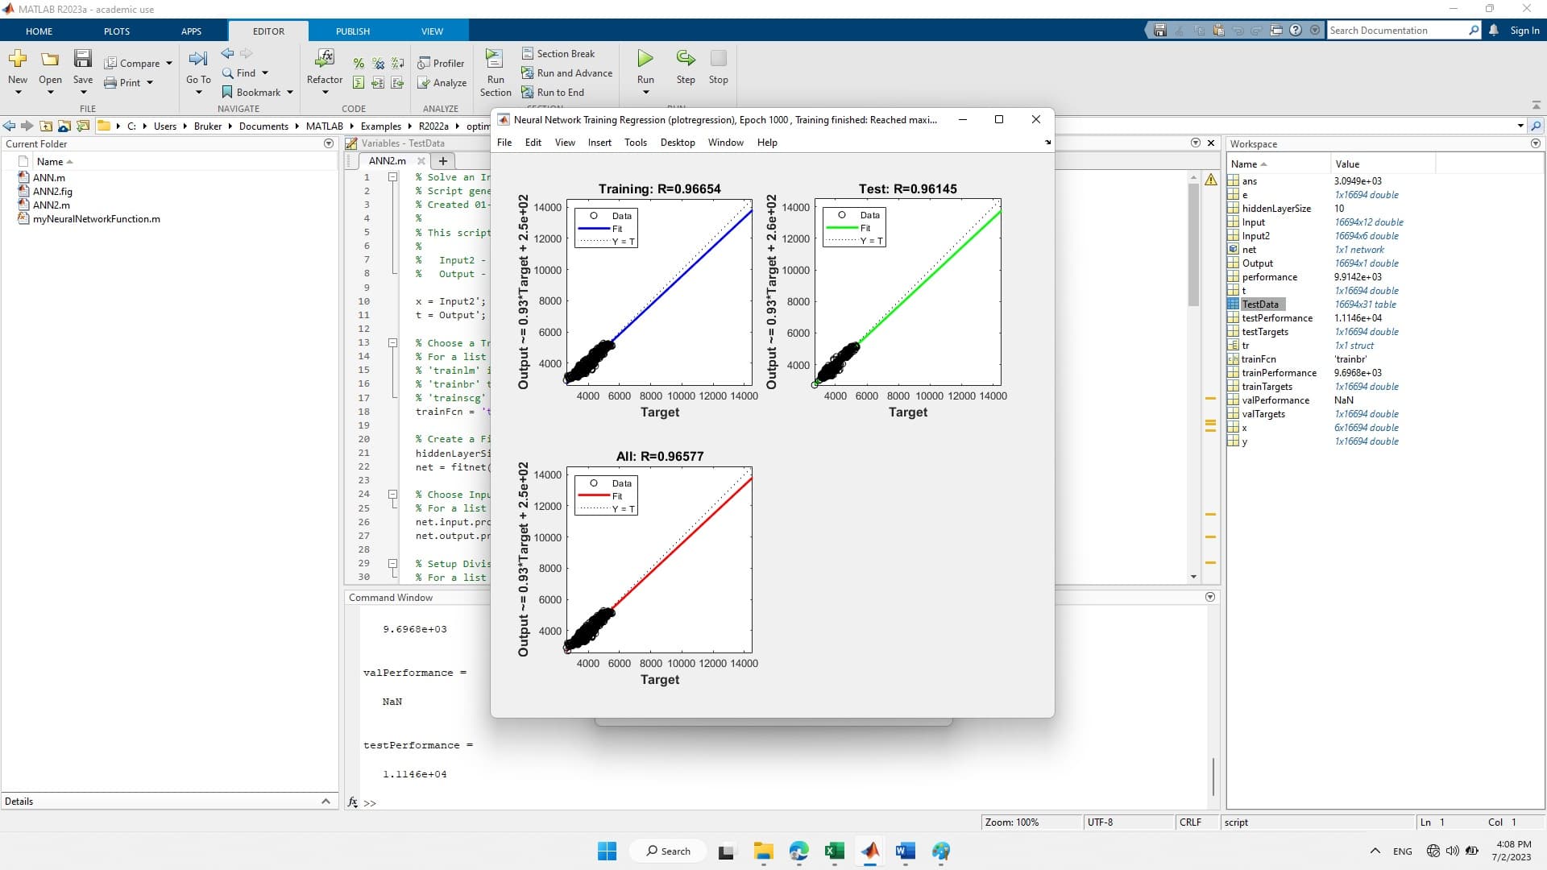Open the Tools menu in the figure window
This screenshot has height=870, width=1547.
pyautogui.click(x=636, y=143)
